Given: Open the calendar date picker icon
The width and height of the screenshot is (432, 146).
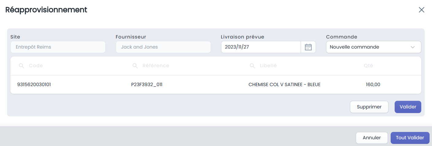Looking at the screenshot, I should click(308, 47).
